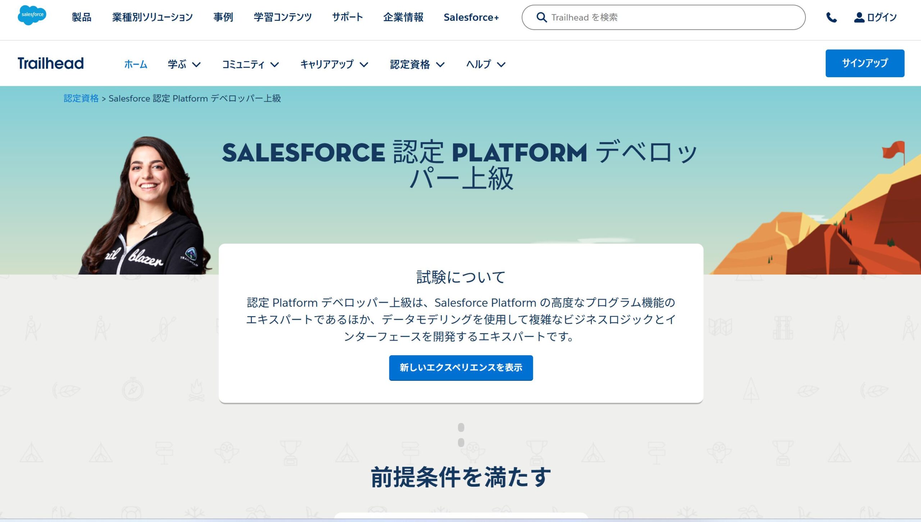Click the magnifier search icon
Screen dimensions: 921x522
click(x=541, y=17)
